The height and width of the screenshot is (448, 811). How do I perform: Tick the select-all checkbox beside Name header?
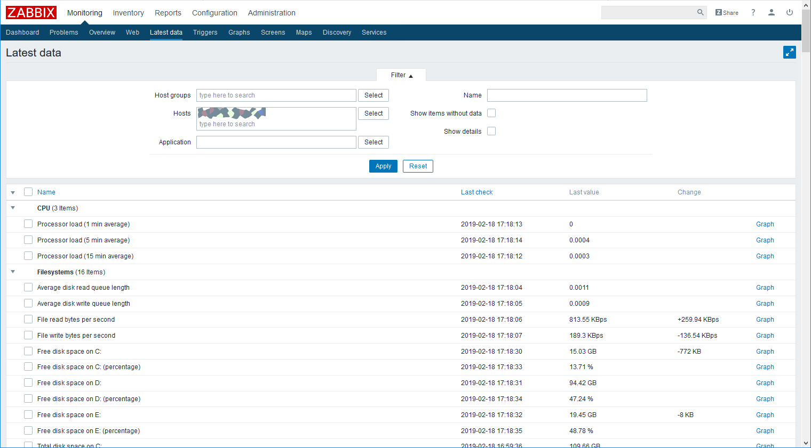point(28,192)
